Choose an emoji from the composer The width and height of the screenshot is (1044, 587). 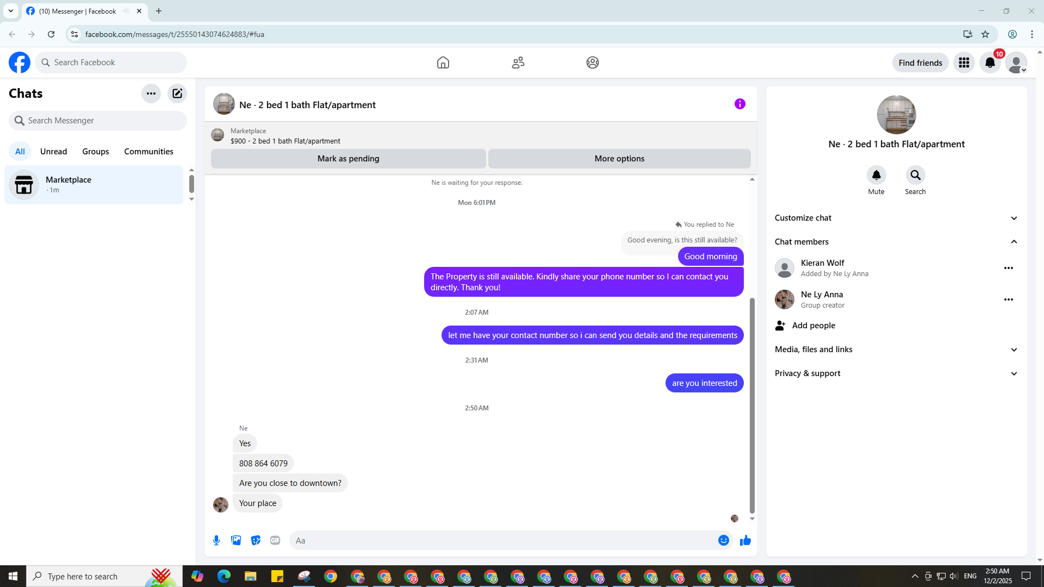click(x=723, y=540)
